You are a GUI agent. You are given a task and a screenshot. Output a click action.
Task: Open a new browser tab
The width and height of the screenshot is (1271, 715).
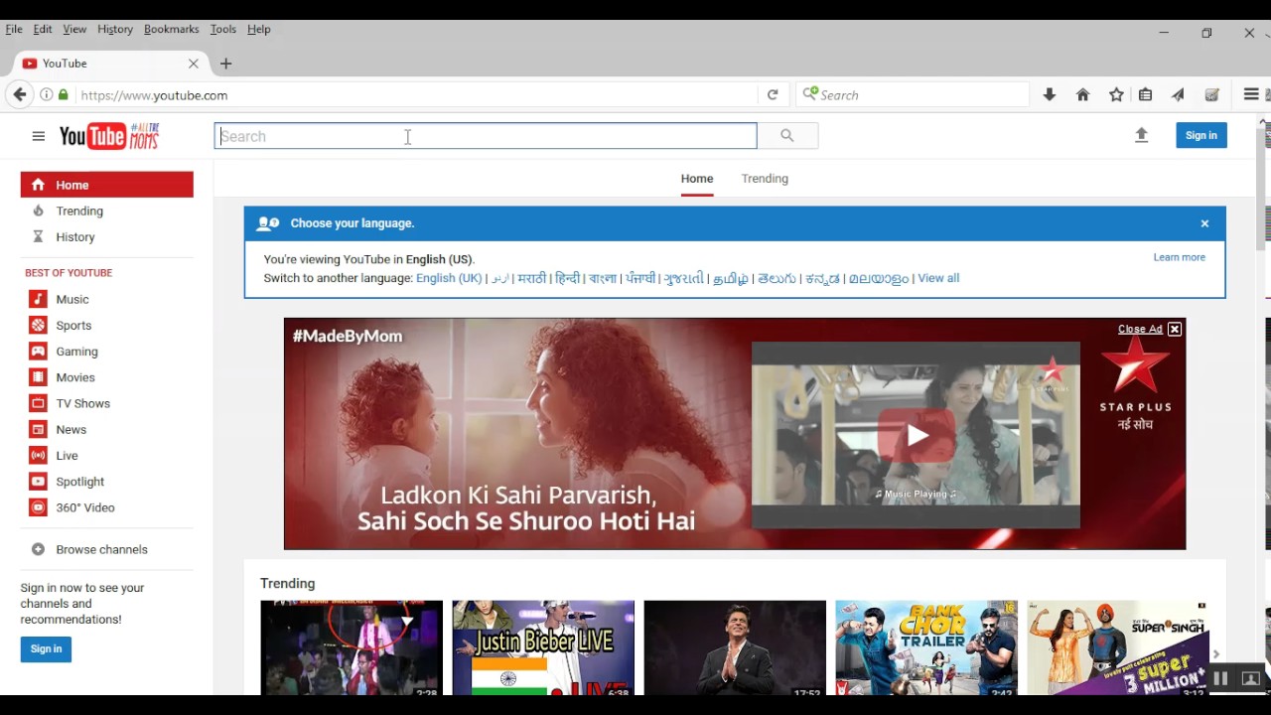pyautogui.click(x=226, y=64)
